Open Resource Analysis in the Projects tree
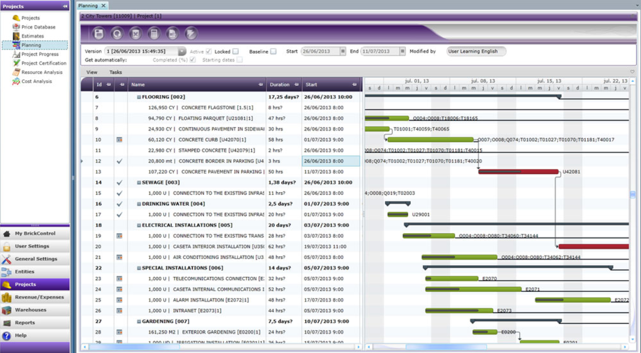Image resolution: width=641 pixels, height=353 pixels. [42, 72]
